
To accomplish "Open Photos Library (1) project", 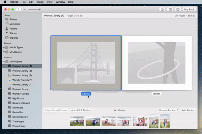I will tap(22, 85).
